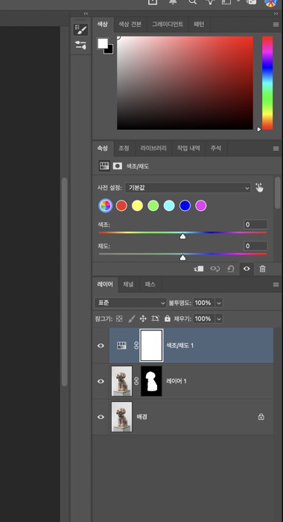Hide the 색조/채도 1 layer
This screenshot has height=522, width=283.
[101, 345]
